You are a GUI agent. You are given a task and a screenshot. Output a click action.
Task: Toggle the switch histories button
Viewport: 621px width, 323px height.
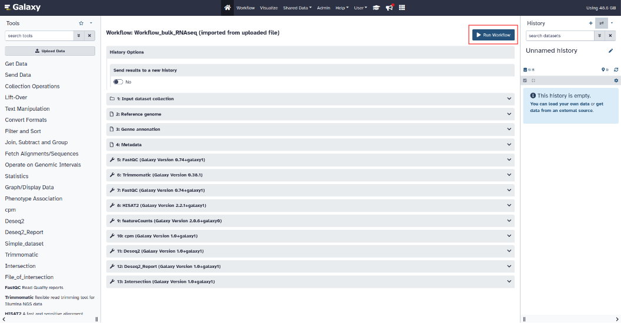click(x=601, y=23)
